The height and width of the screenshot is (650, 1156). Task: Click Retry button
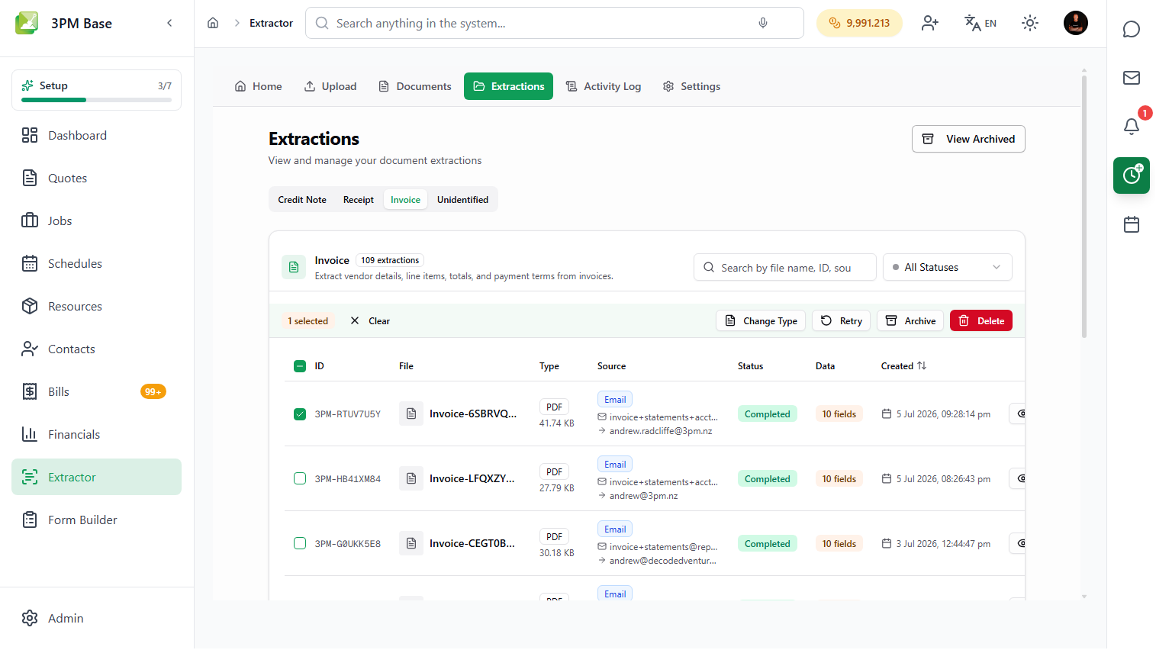tap(842, 320)
